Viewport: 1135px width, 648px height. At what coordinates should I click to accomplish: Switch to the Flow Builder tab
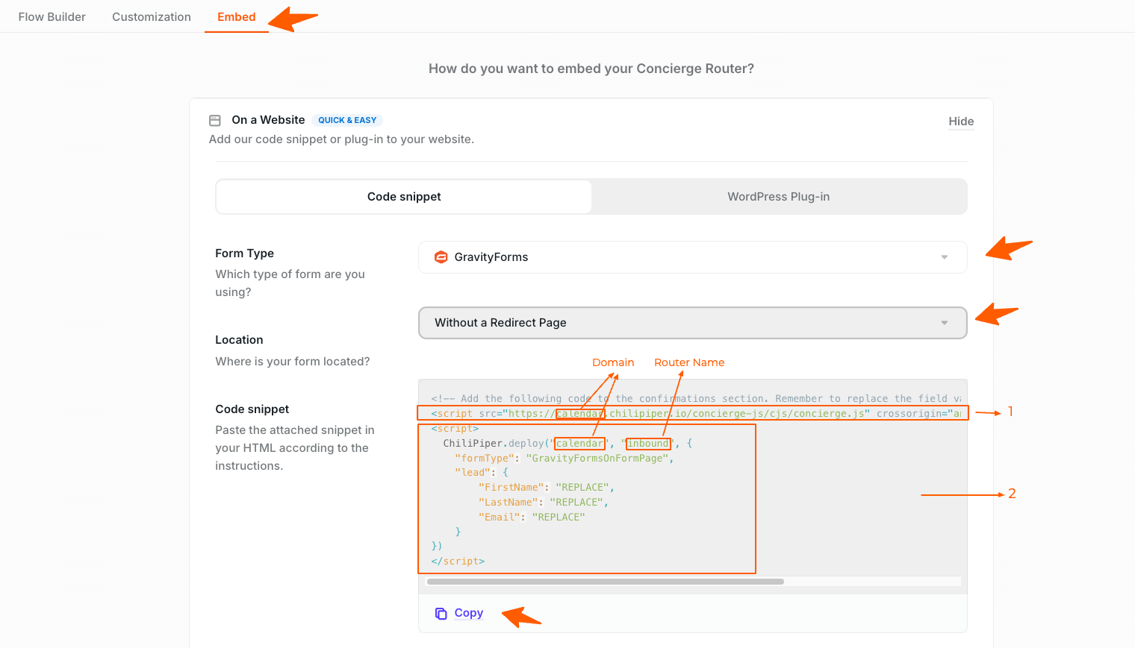(52, 16)
